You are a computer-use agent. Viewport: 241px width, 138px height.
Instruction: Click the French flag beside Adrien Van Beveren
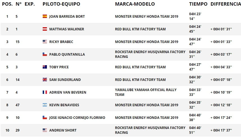click(x=45, y=92)
